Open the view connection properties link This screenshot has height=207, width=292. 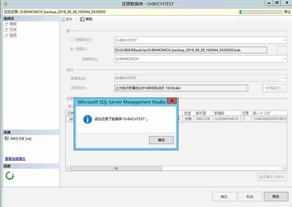[15, 159]
